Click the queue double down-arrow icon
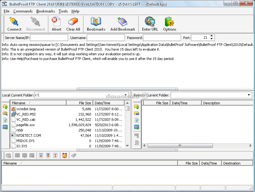The image size is (255, 192). (x=55, y=155)
